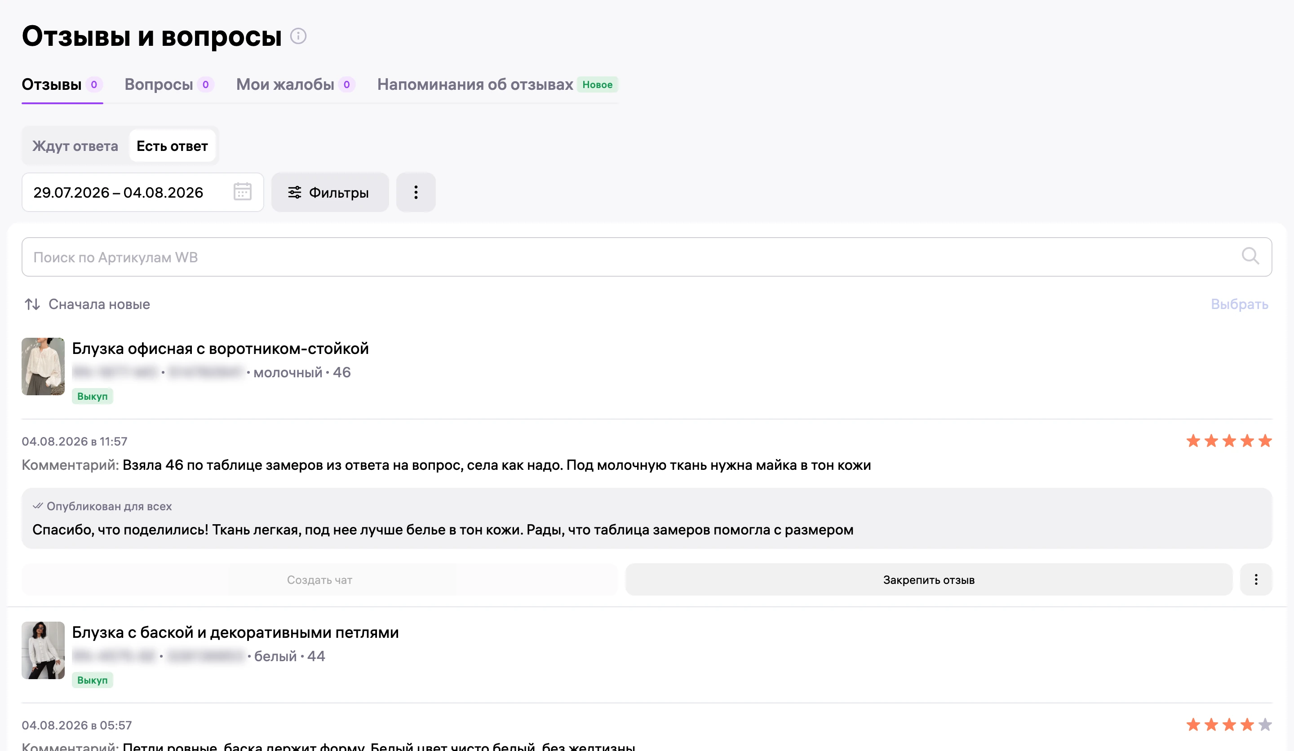Switch to Ждут ответа toggle
1294x751 pixels.
point(75,146)
